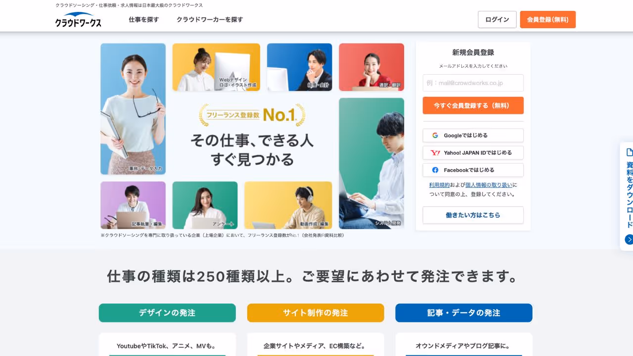Click the Yahoo! JAPAN icon
633x356 pixels.
point(435,153)
